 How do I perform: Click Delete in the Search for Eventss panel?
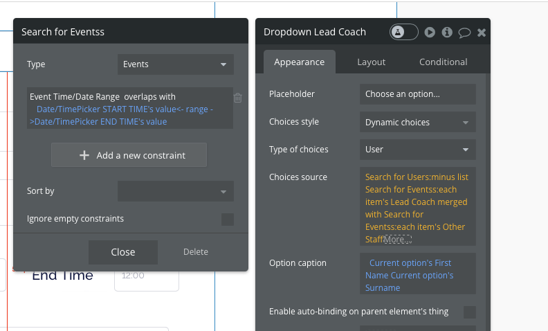click(196, 252)
